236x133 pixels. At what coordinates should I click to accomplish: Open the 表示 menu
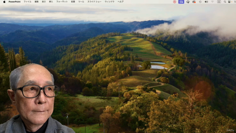[x=44, y=2]
